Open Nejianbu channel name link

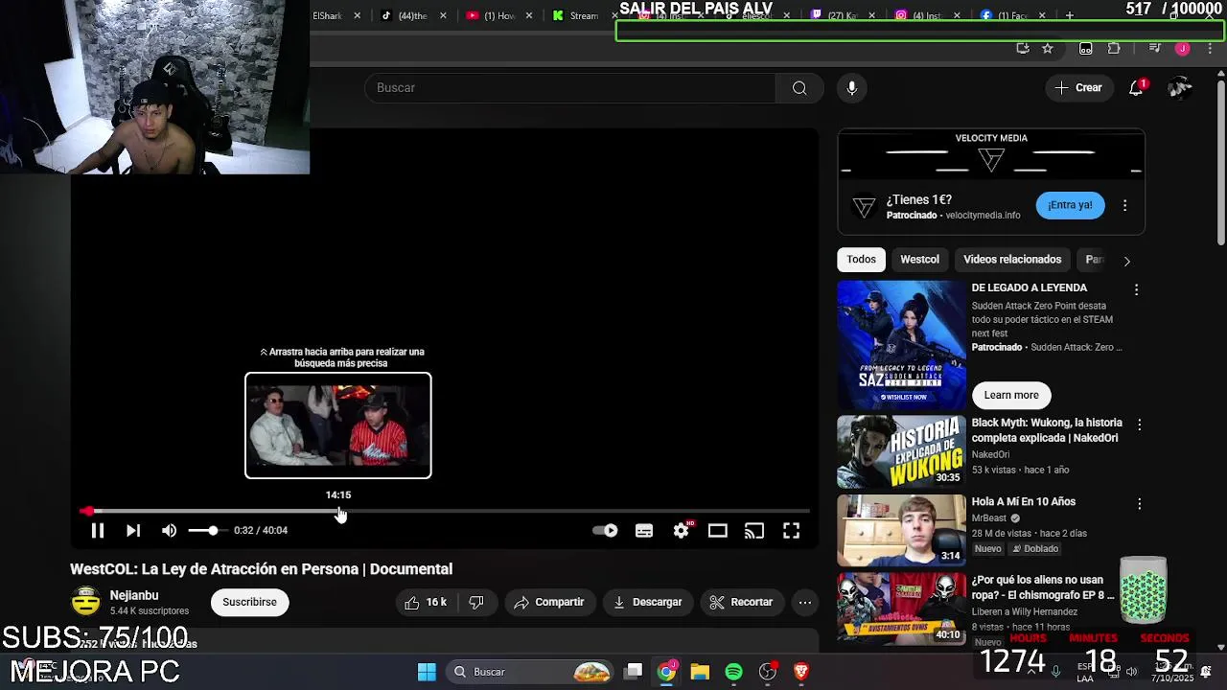click(x=134, y=595)
